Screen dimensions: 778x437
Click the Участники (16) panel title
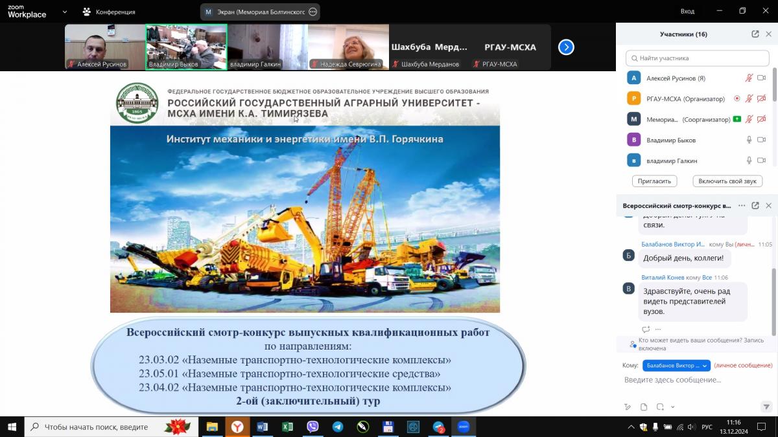[683, 34]
